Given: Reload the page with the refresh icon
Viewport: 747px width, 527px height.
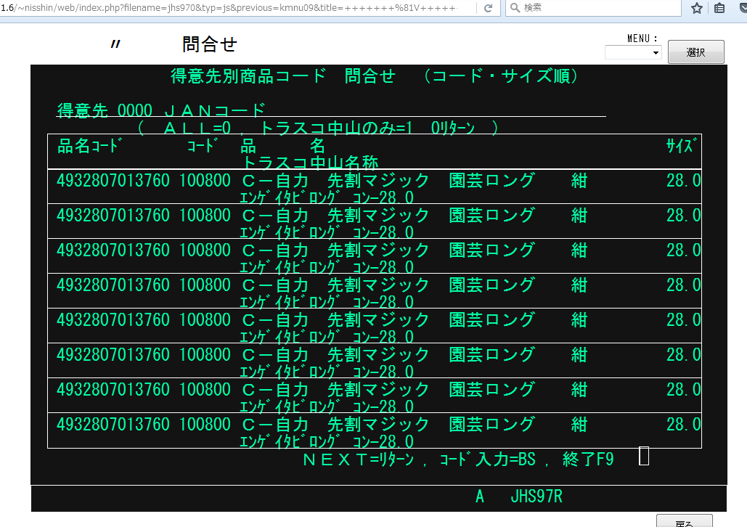Looking at the screenshot, I should [489, 8].
